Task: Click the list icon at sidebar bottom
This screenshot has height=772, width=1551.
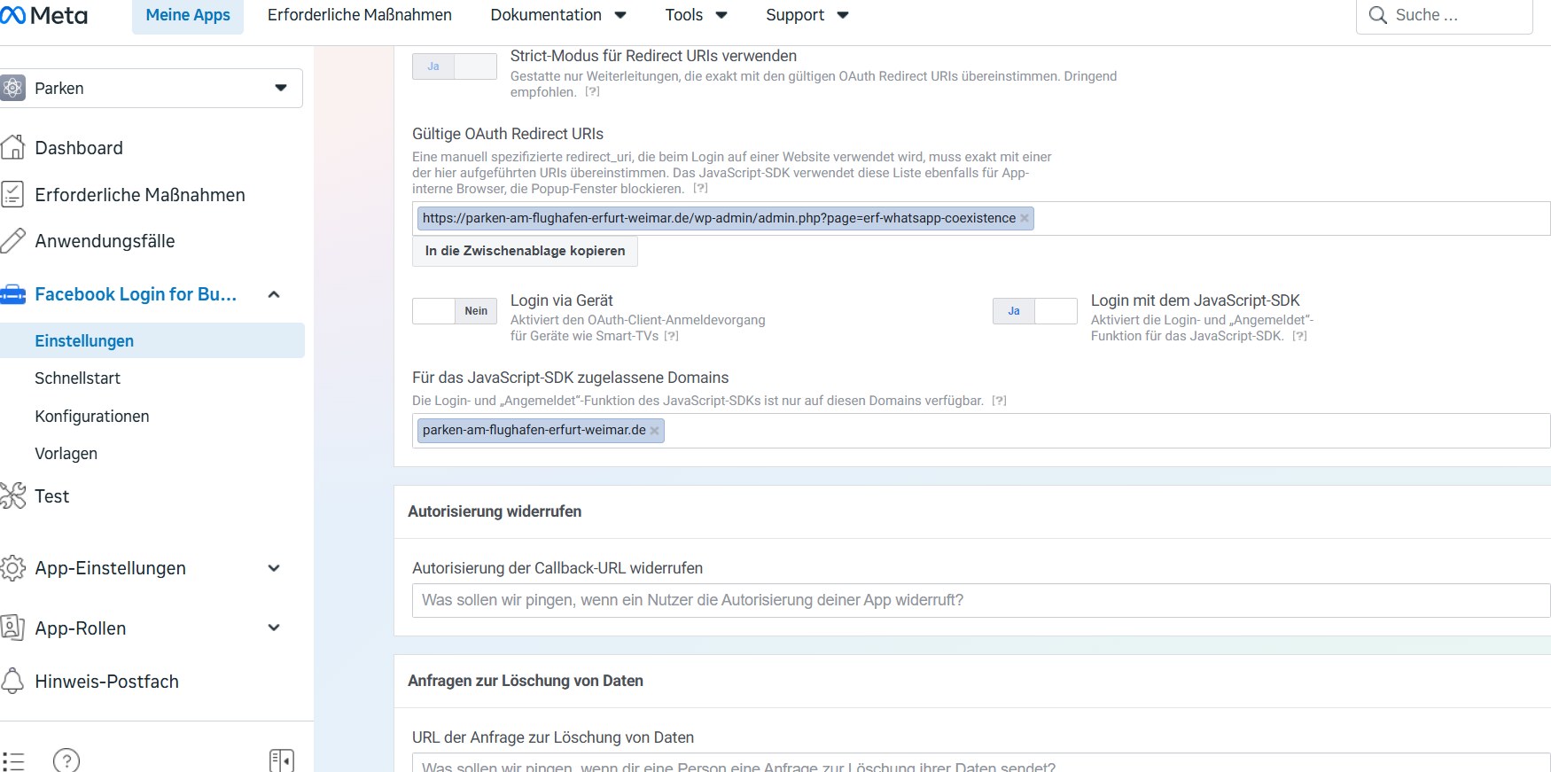Action: tap(13, 760)
